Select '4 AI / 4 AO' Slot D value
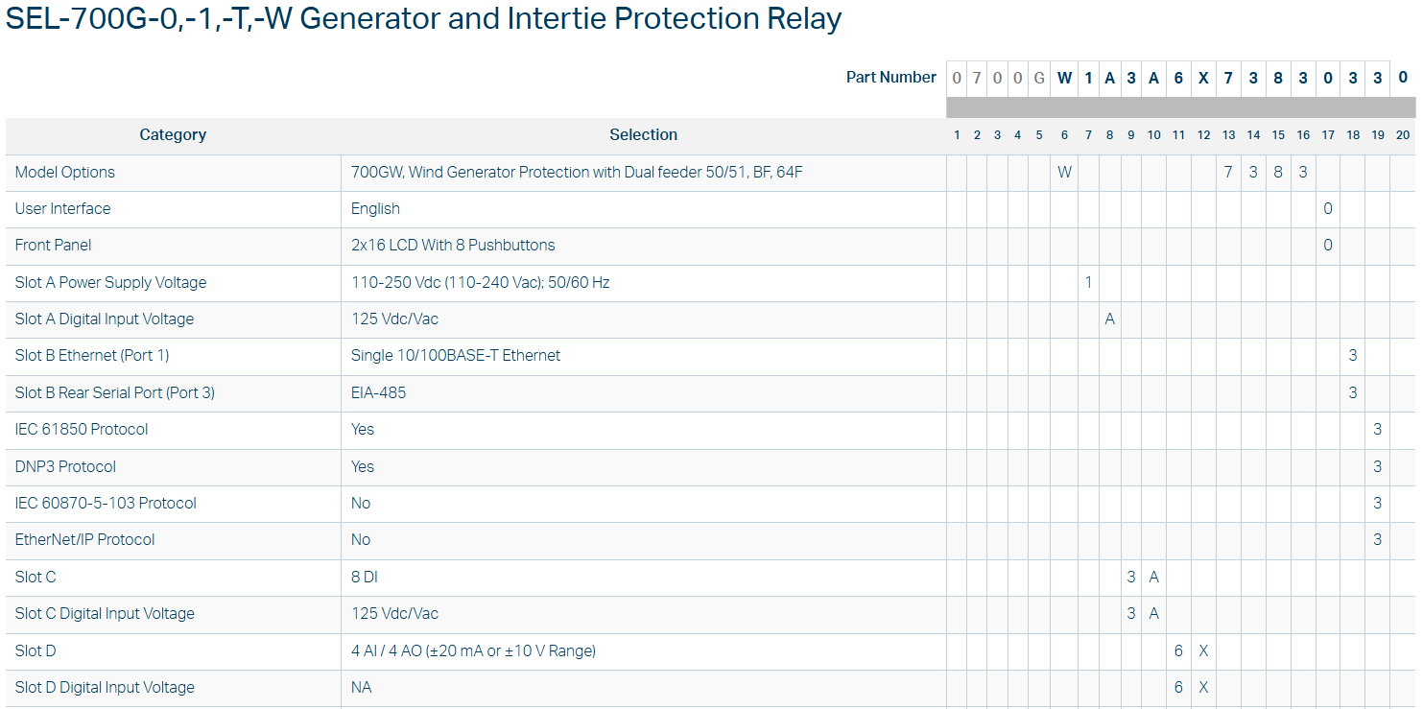1423x709 pixels. pyautogui.click(x=473, y=651)
